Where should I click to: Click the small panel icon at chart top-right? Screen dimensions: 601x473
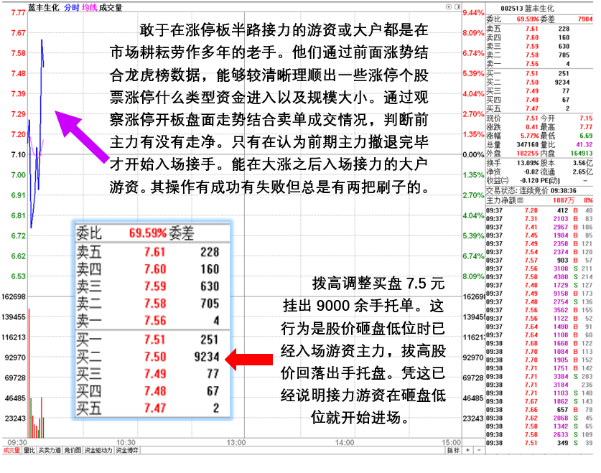(x=457, y=6)
